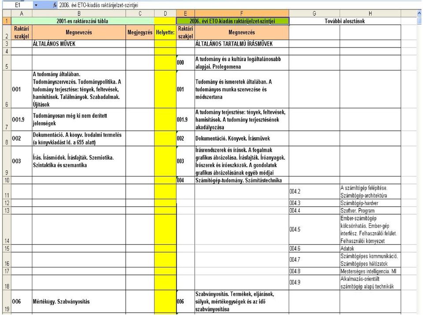Select the '2001-es raktározási tábla' cell
423x315 pixels.
[82, 21]
